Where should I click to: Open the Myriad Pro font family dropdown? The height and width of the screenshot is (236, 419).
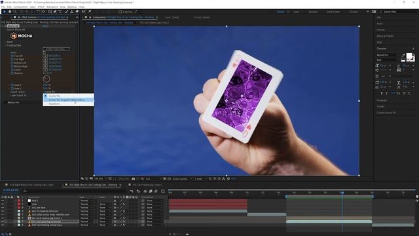tap(388, 55)
